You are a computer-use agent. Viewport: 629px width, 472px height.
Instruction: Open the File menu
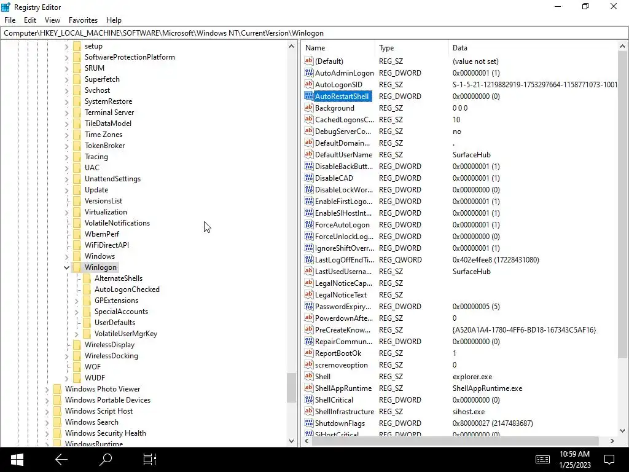pyautogui.click(x=10, y=20)
